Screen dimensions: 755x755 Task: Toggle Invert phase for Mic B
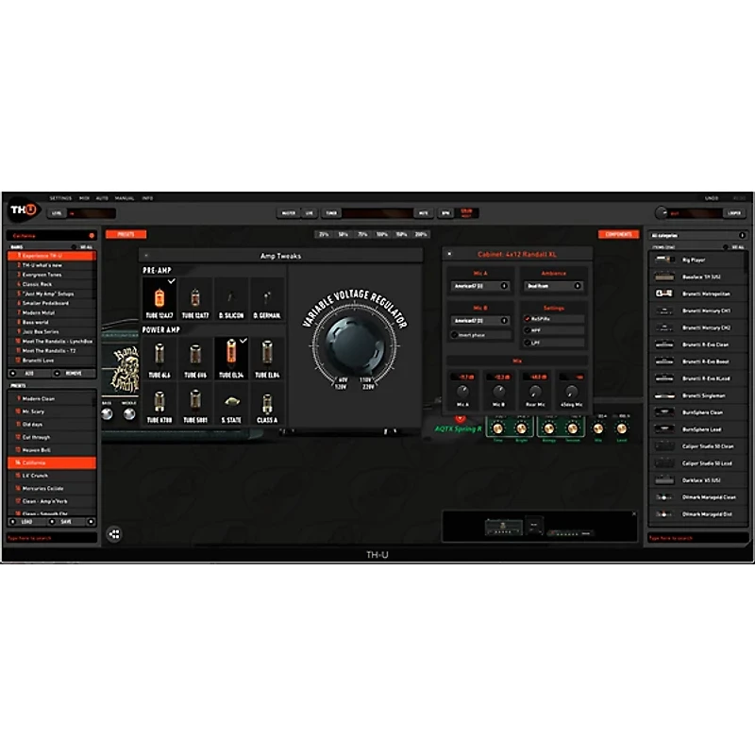click(455, 334)
